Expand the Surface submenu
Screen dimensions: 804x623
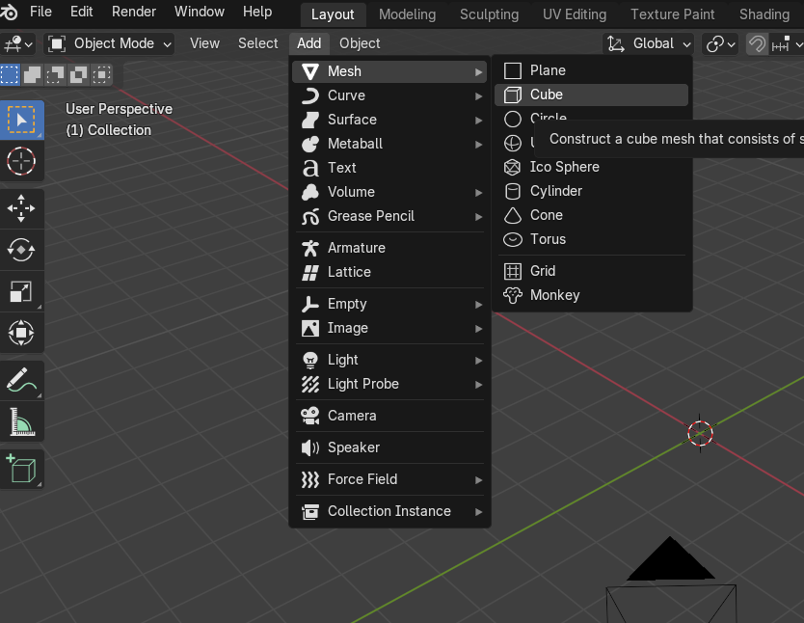(389, 120)
